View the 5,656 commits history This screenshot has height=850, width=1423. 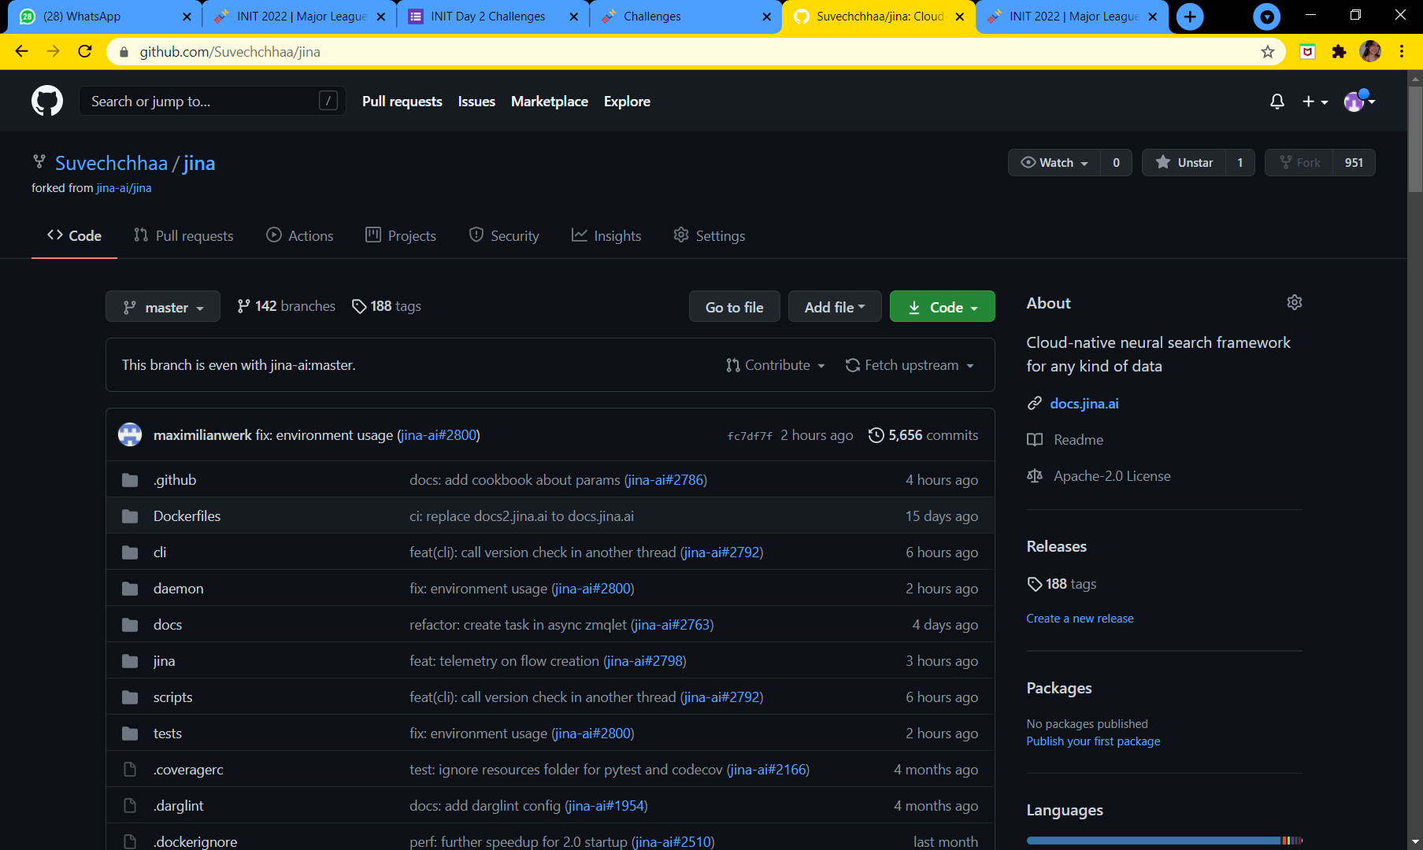(924, 435)
